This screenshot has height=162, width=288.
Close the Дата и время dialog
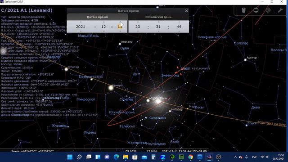coord(186,11)
